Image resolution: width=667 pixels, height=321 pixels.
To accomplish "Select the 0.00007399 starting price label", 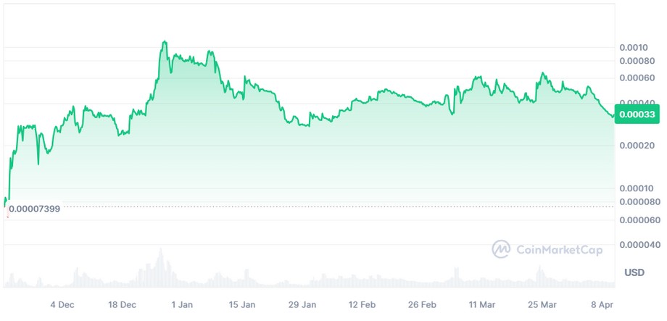I will pos(36,208).
